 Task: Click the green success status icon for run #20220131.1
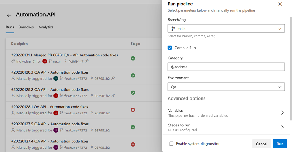(x=133, y=58)
